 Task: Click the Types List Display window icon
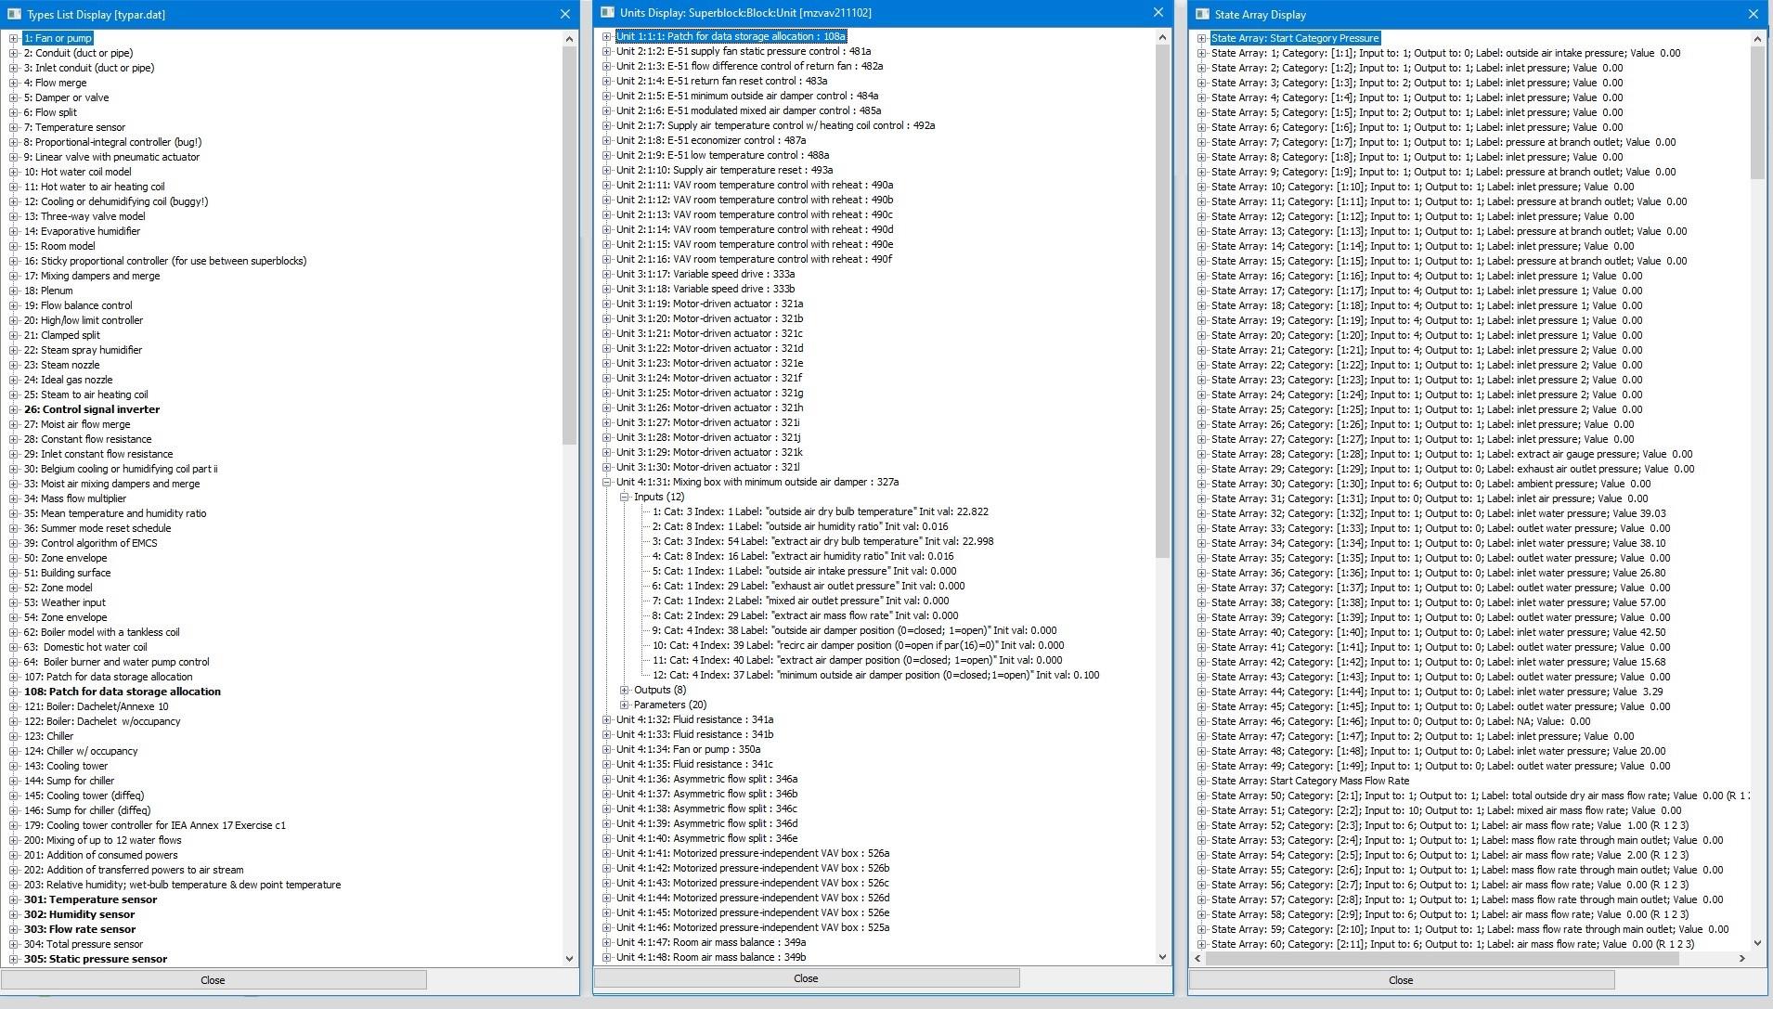[x=14, y=15]
